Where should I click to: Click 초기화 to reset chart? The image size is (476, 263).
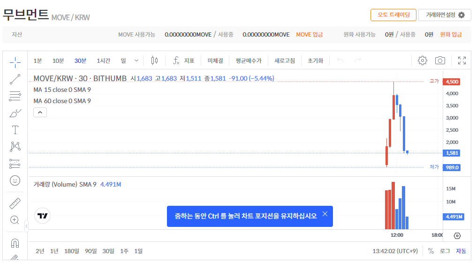tap(316, 60)
